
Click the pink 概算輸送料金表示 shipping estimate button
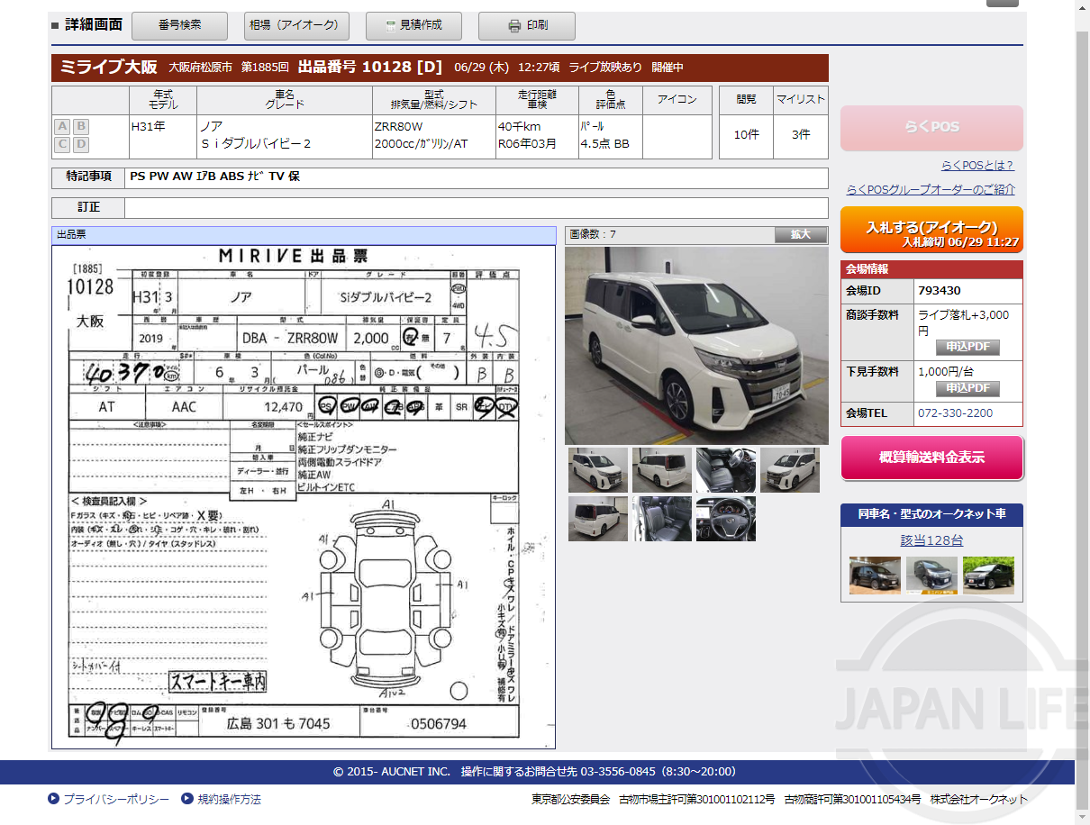pos(931,459)
